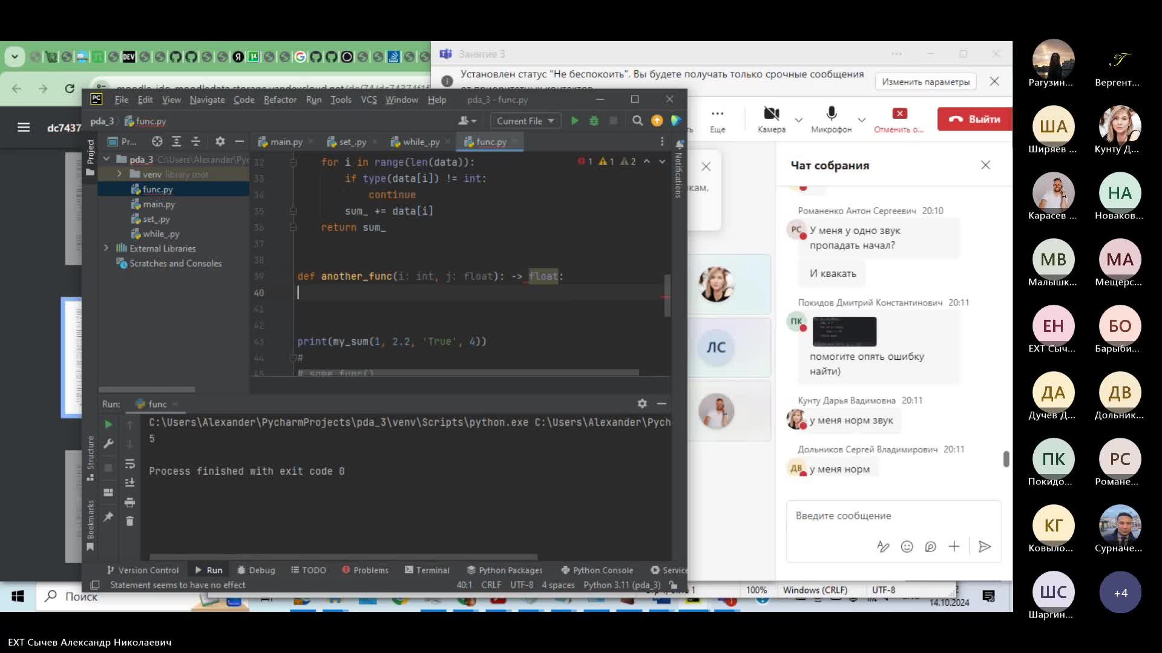Viewport: 1162px width, 653px height.
Task: Select set_.py in the project tree
Action: tap(156, 219)
